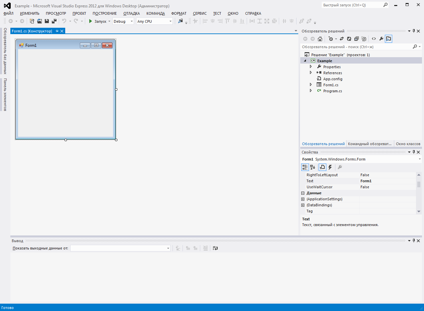This screenshot has height=311, width=424.
Task: Click the Show All Files icon
Action: 364,39
